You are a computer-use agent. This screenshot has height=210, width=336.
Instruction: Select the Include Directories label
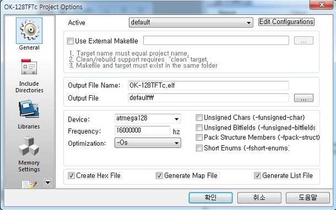point(29,87)
